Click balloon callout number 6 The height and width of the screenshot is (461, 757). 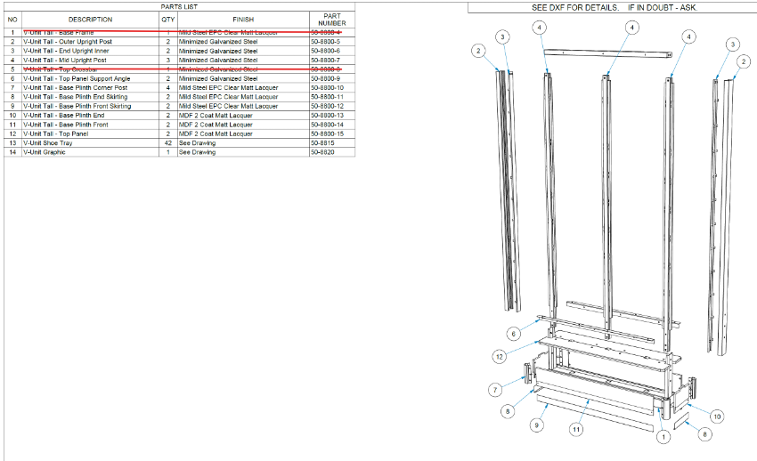coord(513,334)
